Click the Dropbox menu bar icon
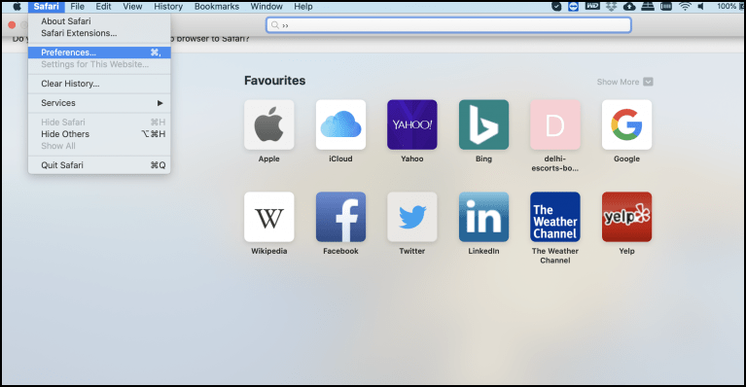This screenshot has height=387, width=746. click(x=612, y=6)
